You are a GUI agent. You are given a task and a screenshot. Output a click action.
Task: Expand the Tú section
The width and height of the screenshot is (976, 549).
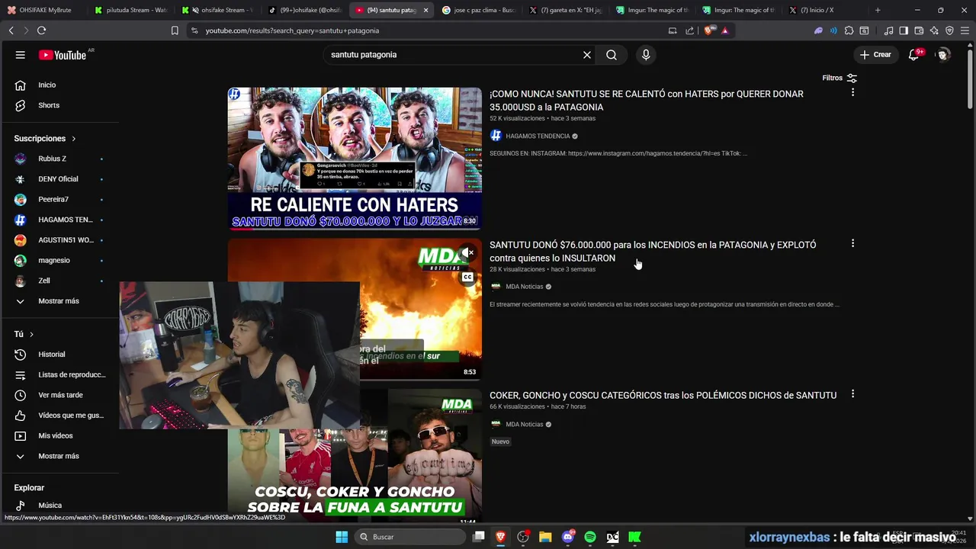pyautogui.click(x=24, y=334)
